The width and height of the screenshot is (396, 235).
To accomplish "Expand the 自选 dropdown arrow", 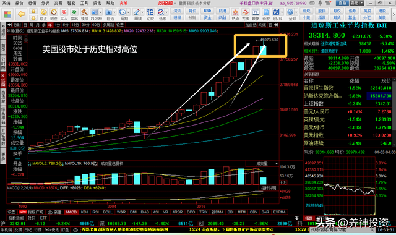I will click(114, 12).
